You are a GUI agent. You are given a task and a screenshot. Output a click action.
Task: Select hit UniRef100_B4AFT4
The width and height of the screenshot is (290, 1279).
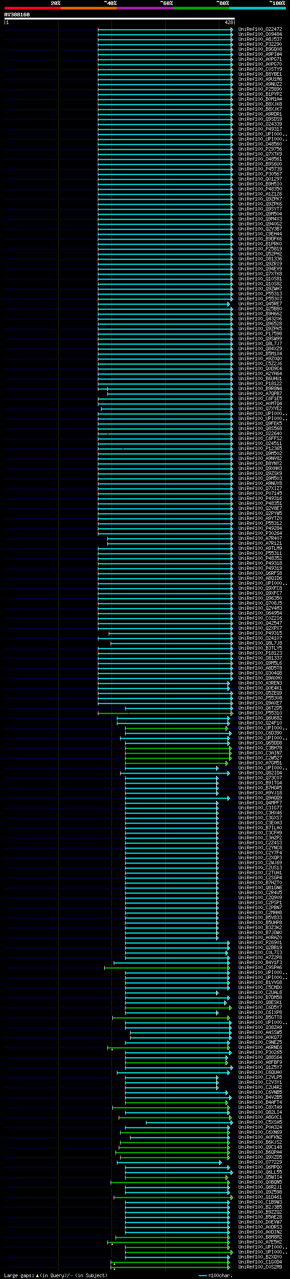(x=260, y=1102)
